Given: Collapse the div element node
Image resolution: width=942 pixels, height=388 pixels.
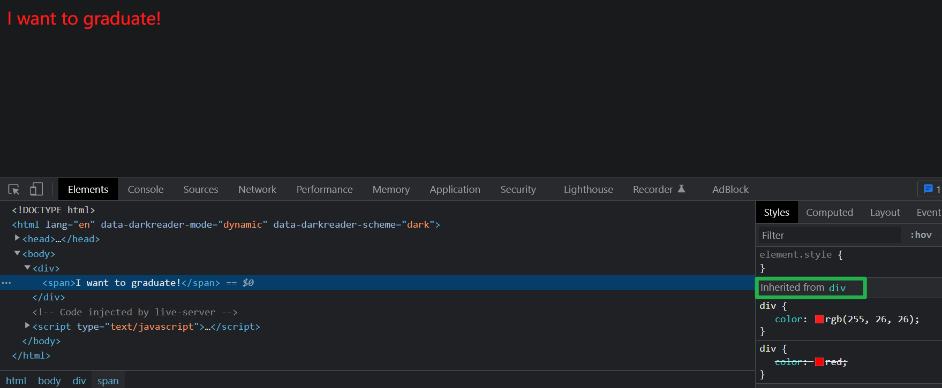Looking at the screenshot, I should pos(27,268).
